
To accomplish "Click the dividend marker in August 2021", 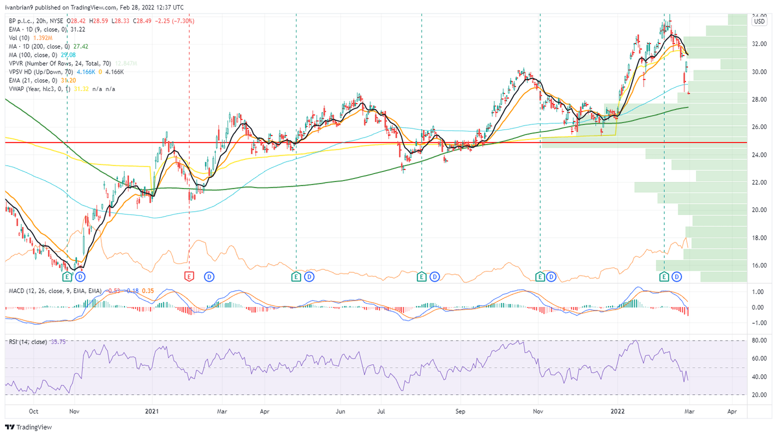I will click(435, 277).
